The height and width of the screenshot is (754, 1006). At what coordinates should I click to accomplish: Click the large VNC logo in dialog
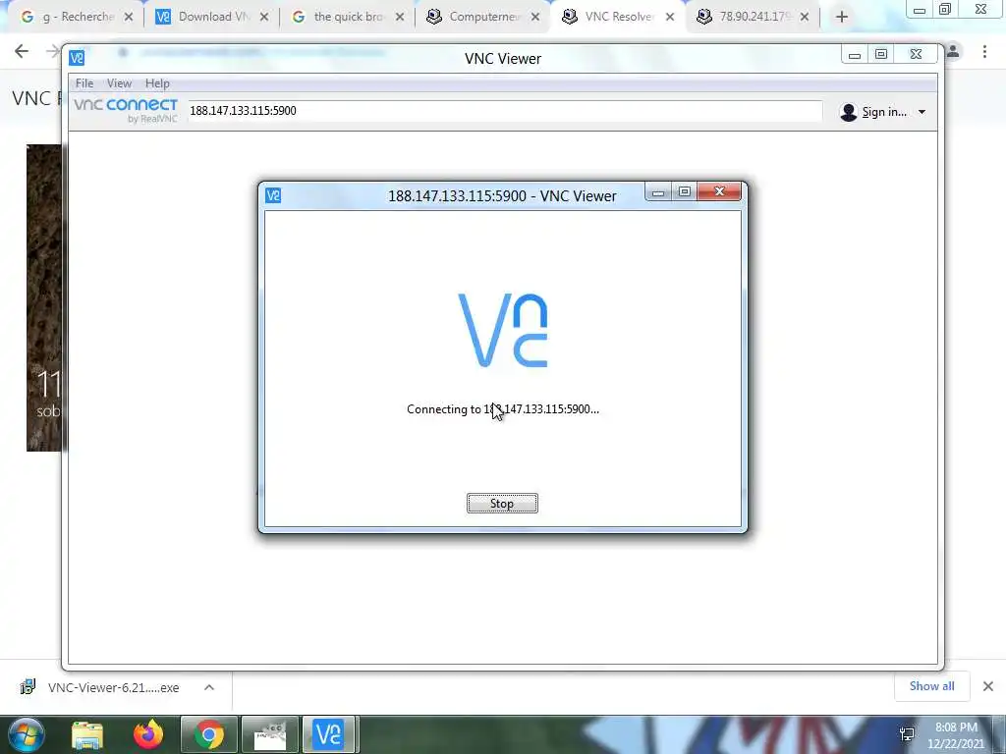pyautogui.click(x=503, y=330)
